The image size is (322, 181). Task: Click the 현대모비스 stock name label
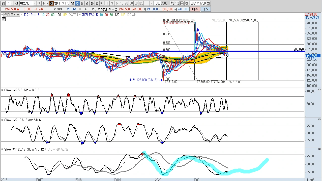coord(62,3)
